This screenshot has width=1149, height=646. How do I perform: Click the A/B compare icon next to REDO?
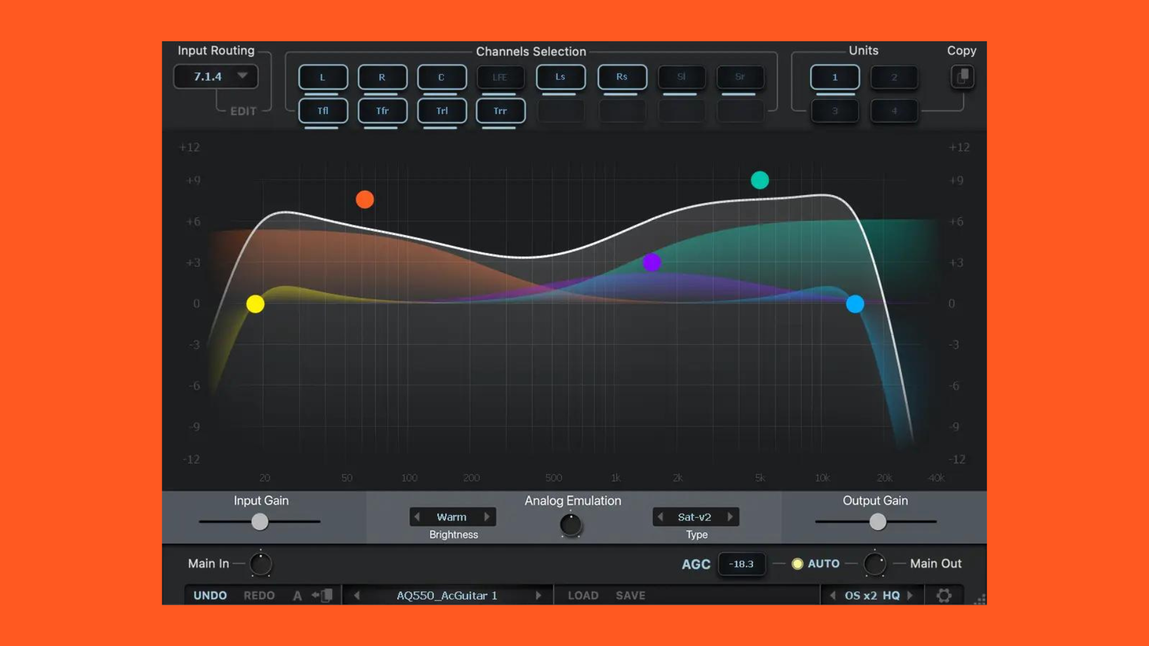click(297, 595)
